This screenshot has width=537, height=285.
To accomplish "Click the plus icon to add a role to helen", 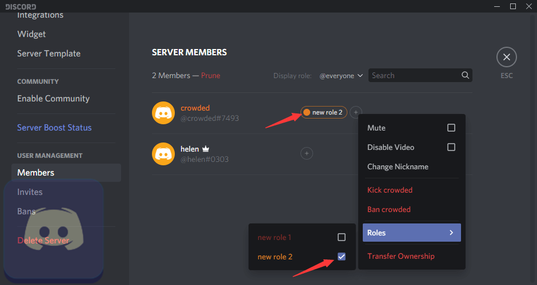I will 307,153.
